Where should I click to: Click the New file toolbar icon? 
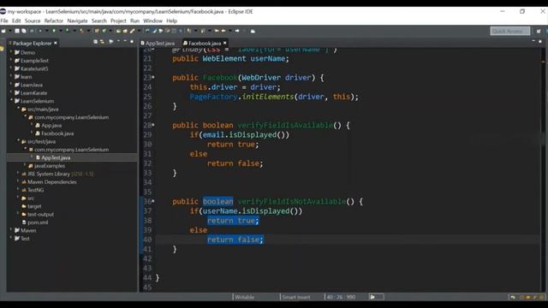(3, 31)
